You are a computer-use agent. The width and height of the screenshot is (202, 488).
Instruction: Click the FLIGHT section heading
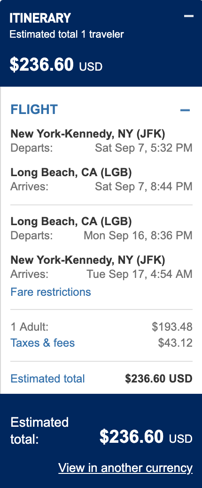click(x=34, y=110)
